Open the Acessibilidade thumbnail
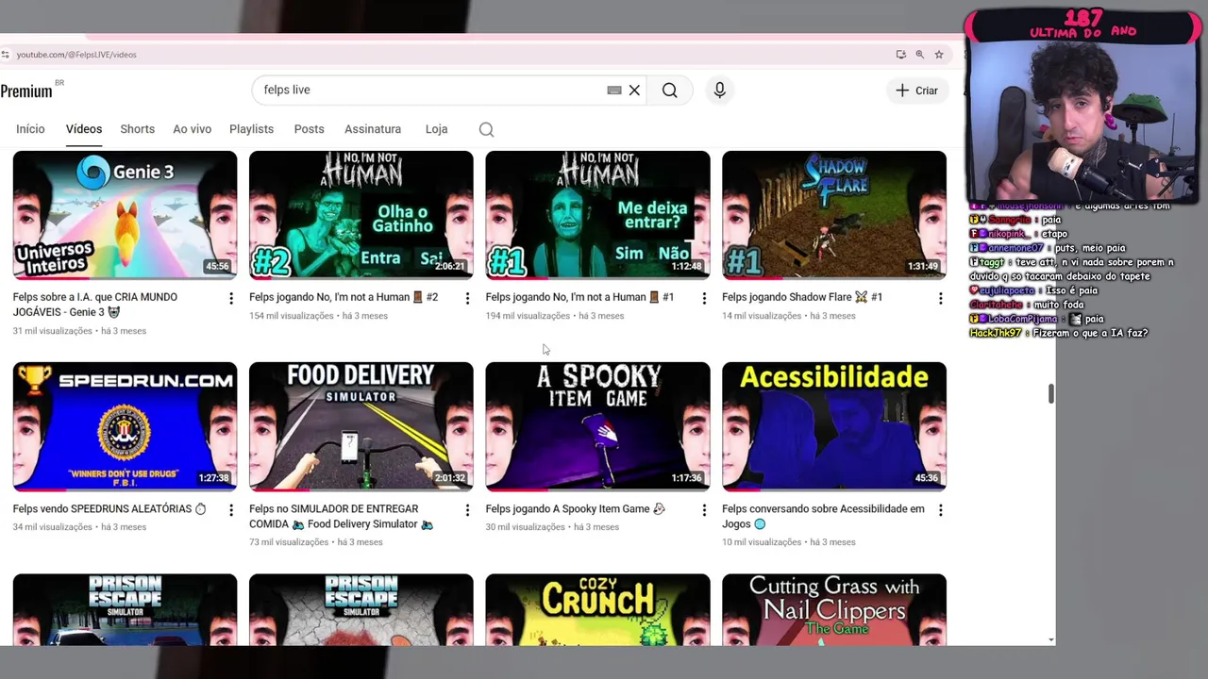 coord(834,426)
